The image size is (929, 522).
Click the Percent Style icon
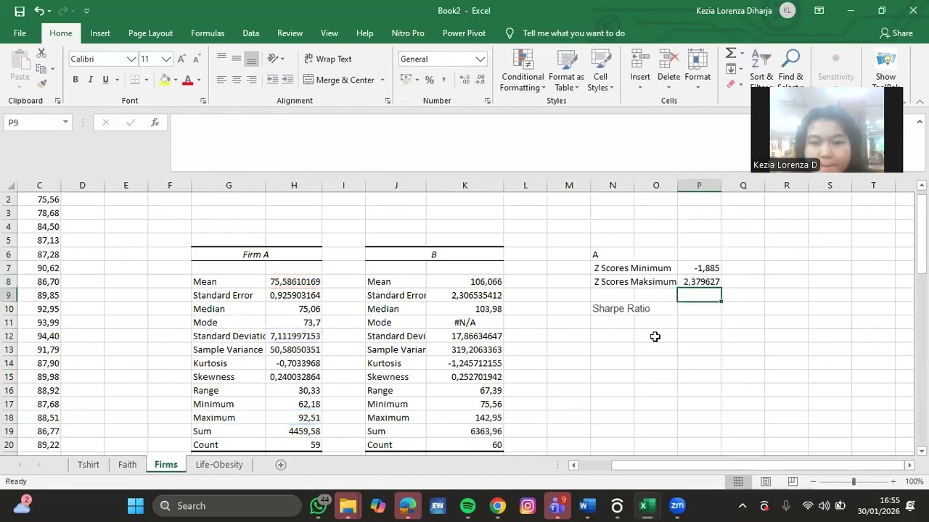click(x=429, y=80)
